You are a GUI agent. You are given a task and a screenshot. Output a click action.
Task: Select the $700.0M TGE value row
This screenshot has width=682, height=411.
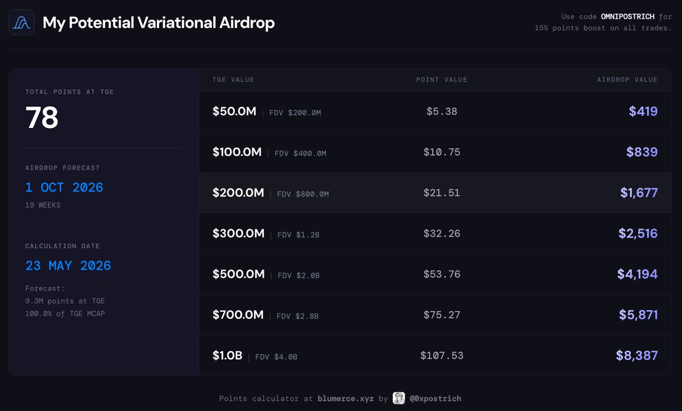point(435,315)
